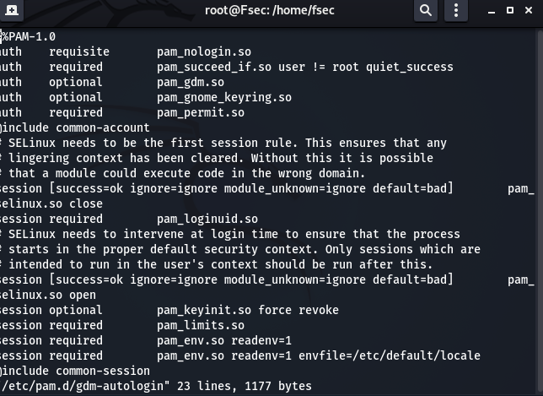The height and width of the screenshot is (396, 543).
Task: Click the include common-session line
Action: (78, 372)
